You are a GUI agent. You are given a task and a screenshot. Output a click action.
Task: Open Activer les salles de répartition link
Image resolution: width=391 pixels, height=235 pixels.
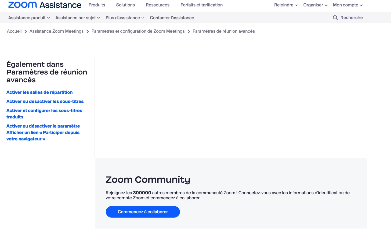39,92
